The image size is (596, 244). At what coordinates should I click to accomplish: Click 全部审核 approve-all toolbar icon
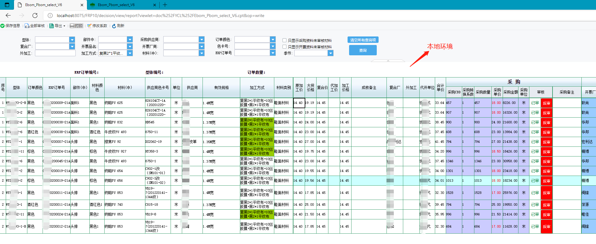[x=27, y=26]
